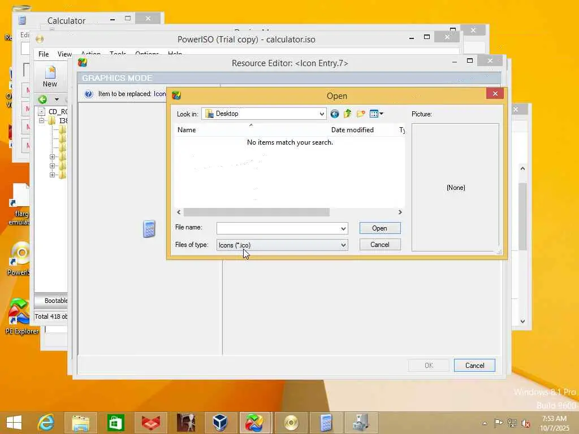Switch to PowerISO disc icon in taskbar
Viewport: 579px width, 434px height.
[x=291, y=423]
